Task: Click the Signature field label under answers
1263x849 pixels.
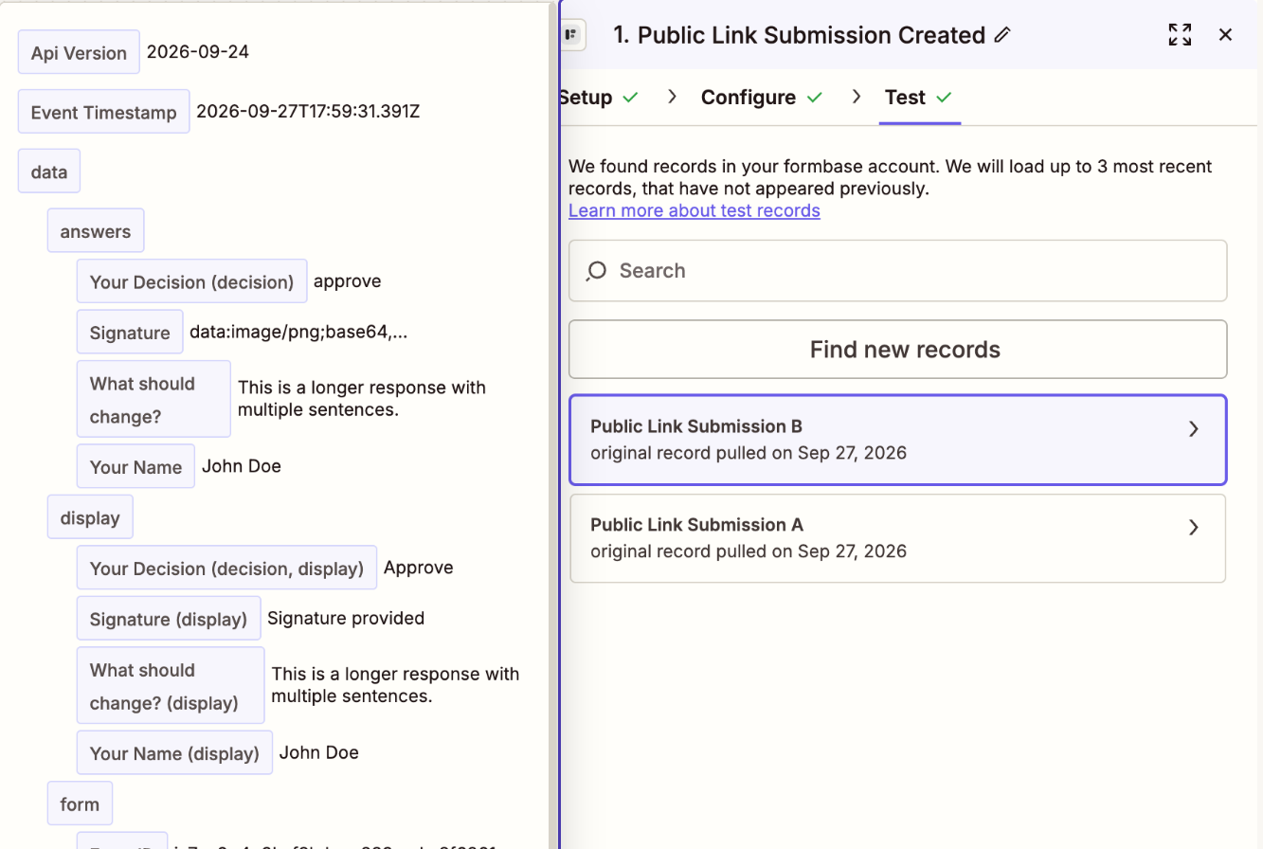Action: coord(130,333)
